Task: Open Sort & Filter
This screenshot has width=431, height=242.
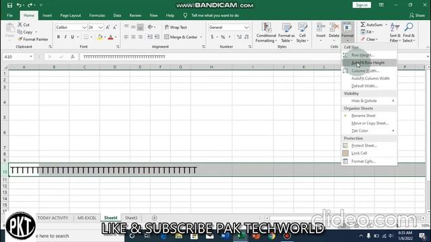Action: 395,33
